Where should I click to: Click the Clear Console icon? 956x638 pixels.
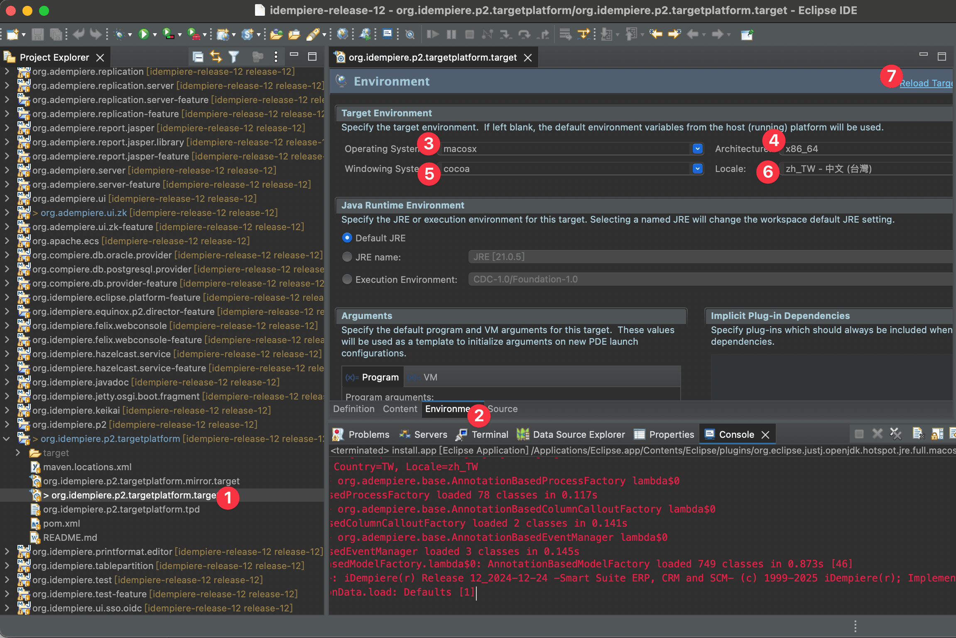coord(918,434)
